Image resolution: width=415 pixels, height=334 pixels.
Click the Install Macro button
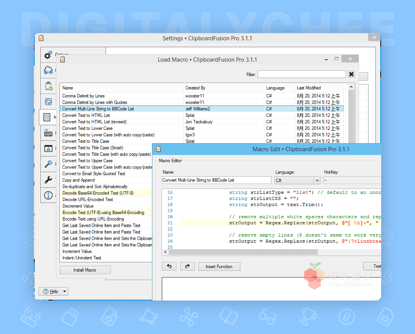(x=85, y=270)
